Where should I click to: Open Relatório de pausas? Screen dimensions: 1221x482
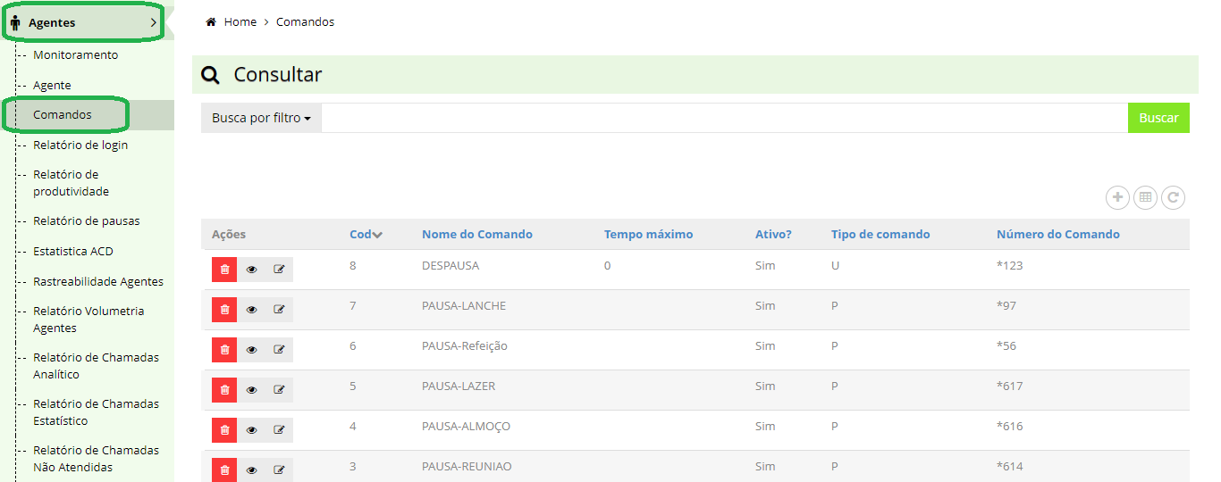click(x=87, y=220)
